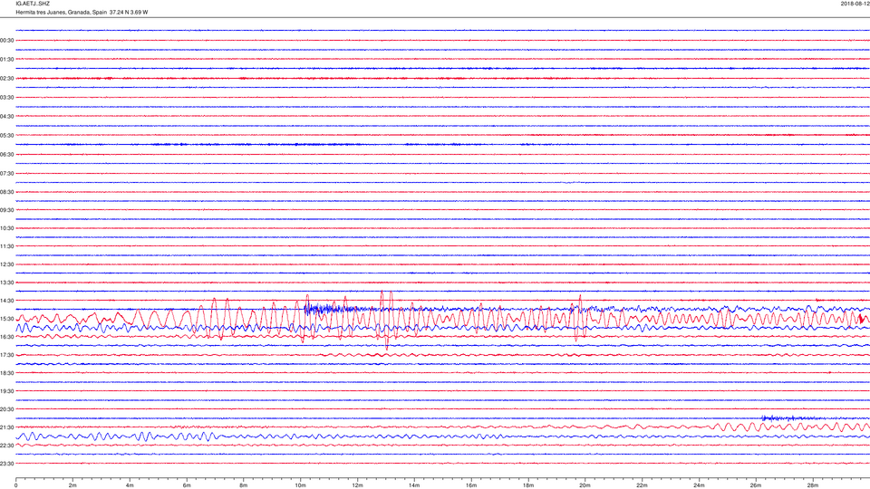Select the 04:30 time label

6,117
